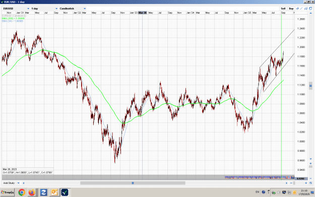Viewport: 315px width, 197px height.
Task: Click the monitor tray icon
Action: (x=284, y=192)
